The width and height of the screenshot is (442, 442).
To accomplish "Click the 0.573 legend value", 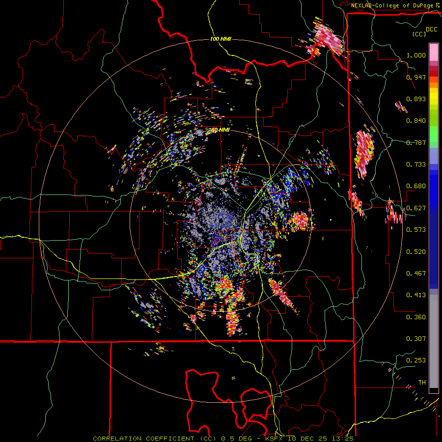I will coord(416,229).
